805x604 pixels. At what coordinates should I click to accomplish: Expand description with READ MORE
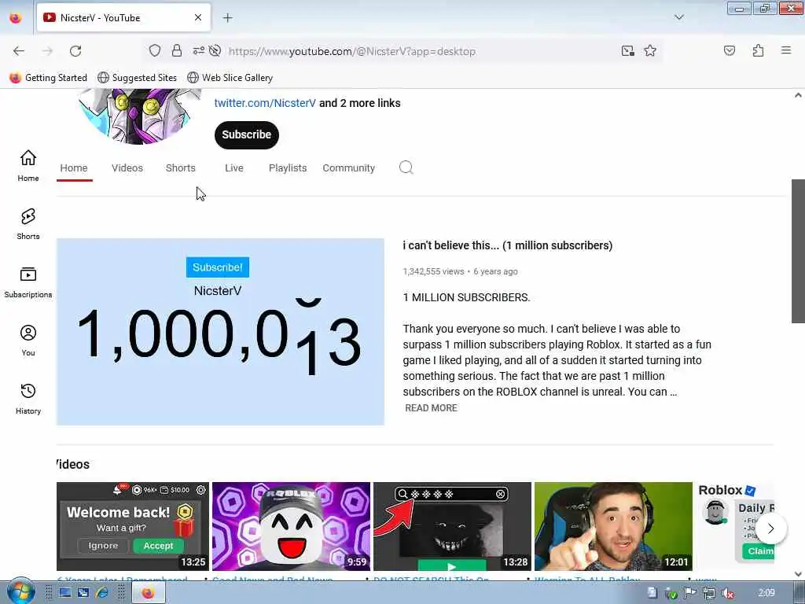pyautogui.click(x=432, y=408)
